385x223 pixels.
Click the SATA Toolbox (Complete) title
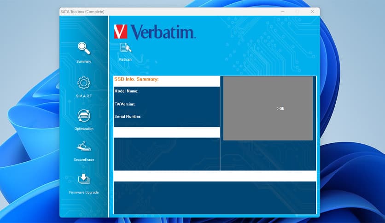click(82, 12)
